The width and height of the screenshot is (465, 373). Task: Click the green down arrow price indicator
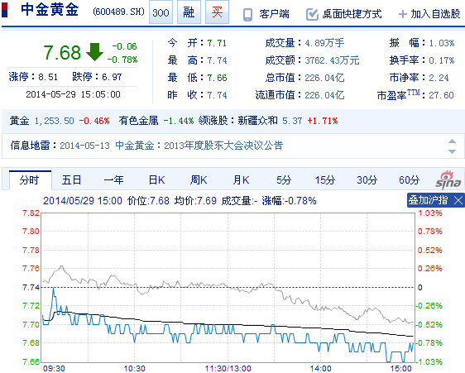(94, 52)
